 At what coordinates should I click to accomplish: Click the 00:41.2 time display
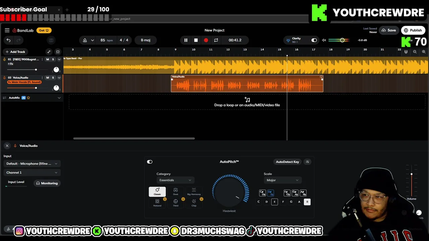coord(235,40)
